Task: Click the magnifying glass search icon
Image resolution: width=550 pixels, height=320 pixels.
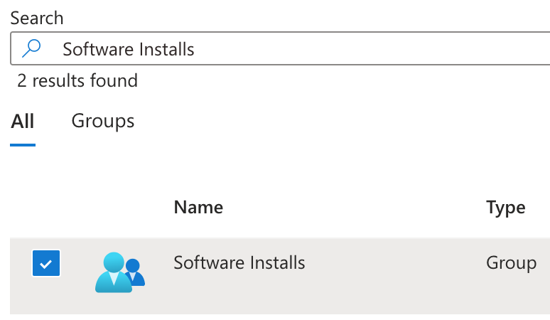Action: click(32, 49)
